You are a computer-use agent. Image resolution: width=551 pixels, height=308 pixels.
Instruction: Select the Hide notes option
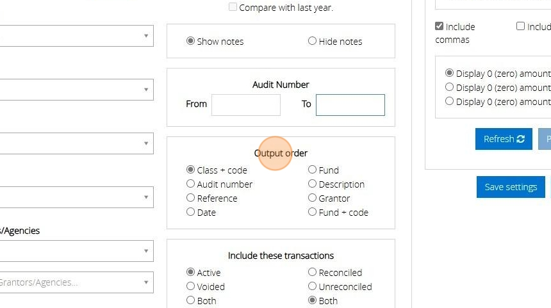tap(313, 41)
